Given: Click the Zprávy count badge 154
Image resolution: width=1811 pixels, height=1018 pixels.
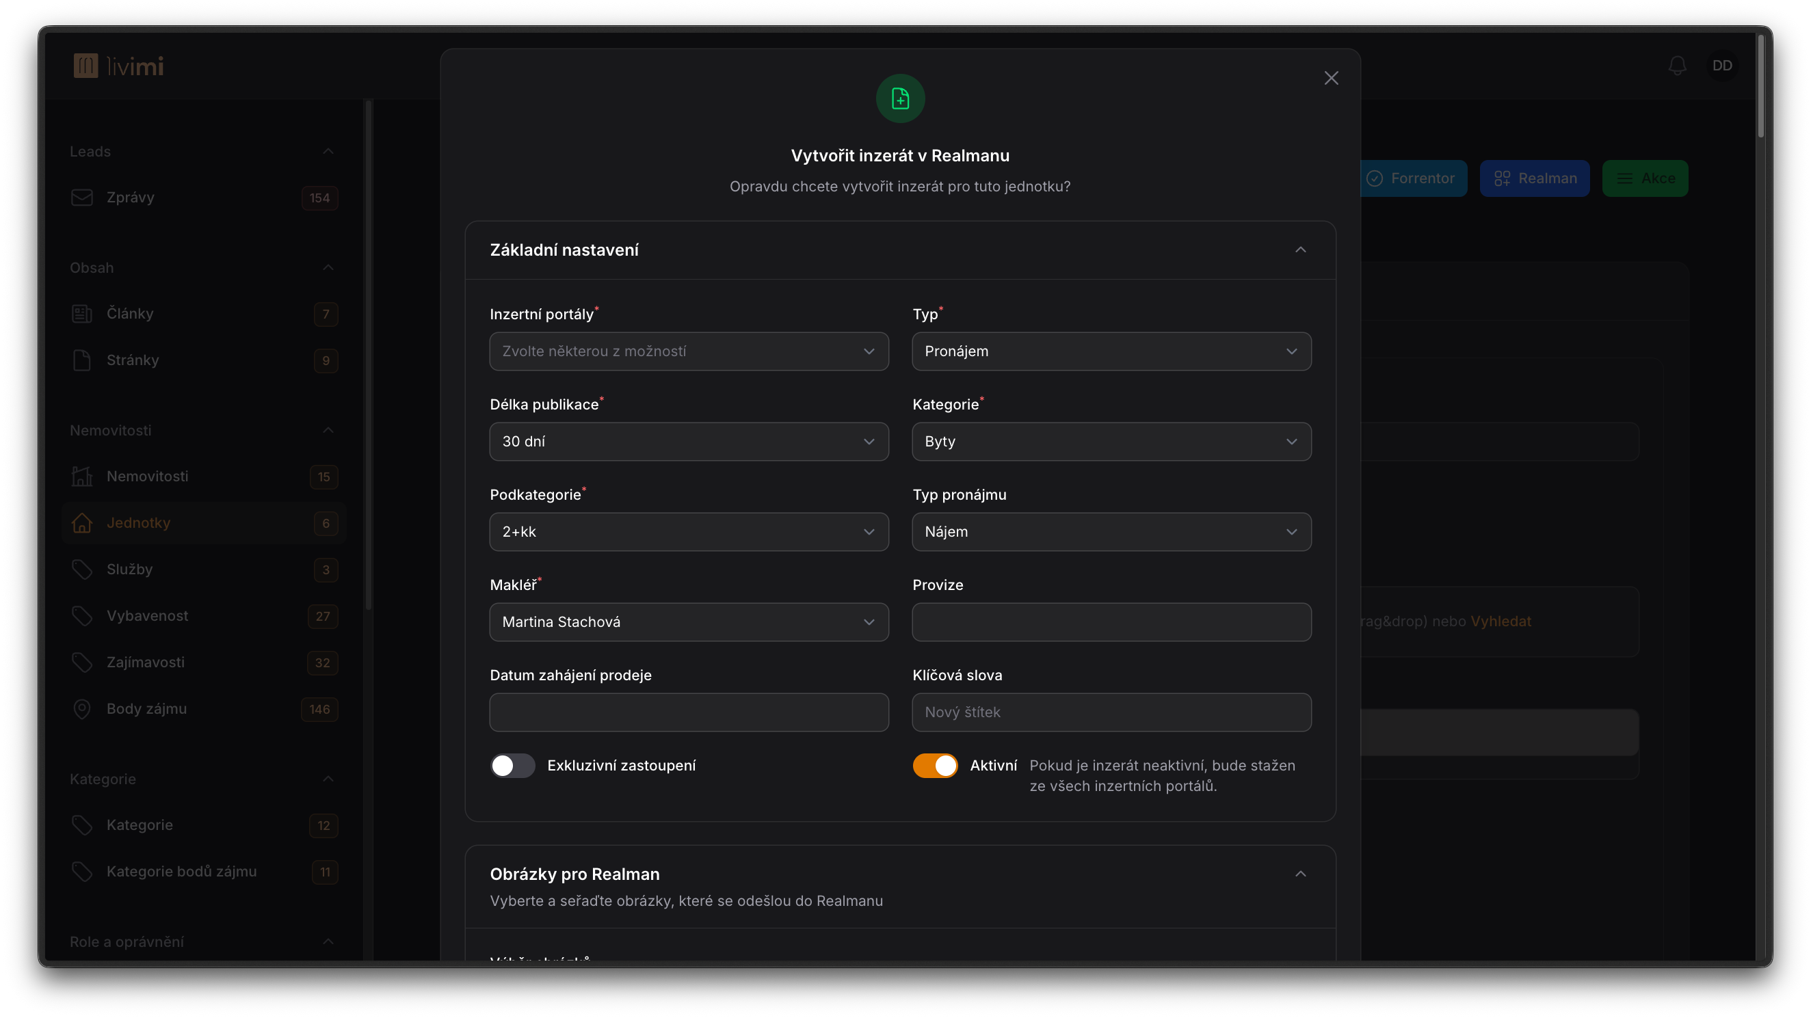Looking at the screenshot, I should point(320,198).
